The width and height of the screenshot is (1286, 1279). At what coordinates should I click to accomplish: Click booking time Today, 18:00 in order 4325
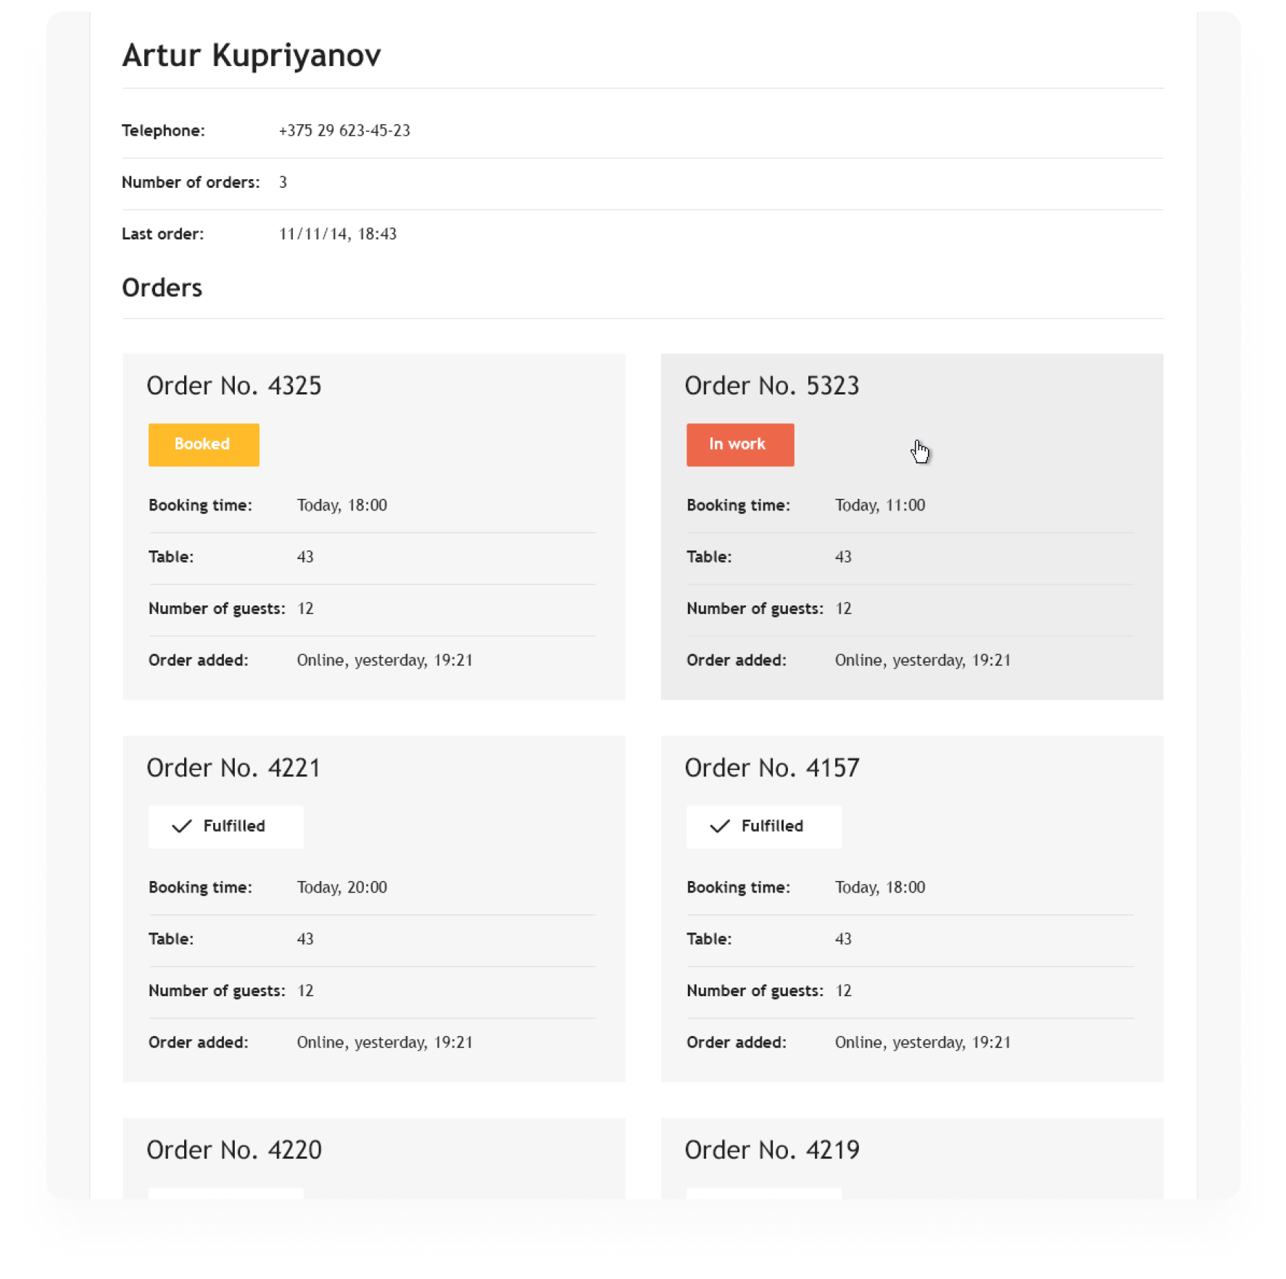point(342,505)
